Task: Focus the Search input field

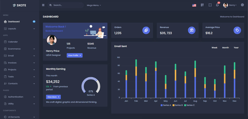Action: [x=66, y=5]
